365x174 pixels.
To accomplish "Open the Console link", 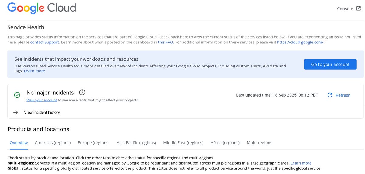I will [345, 9].
